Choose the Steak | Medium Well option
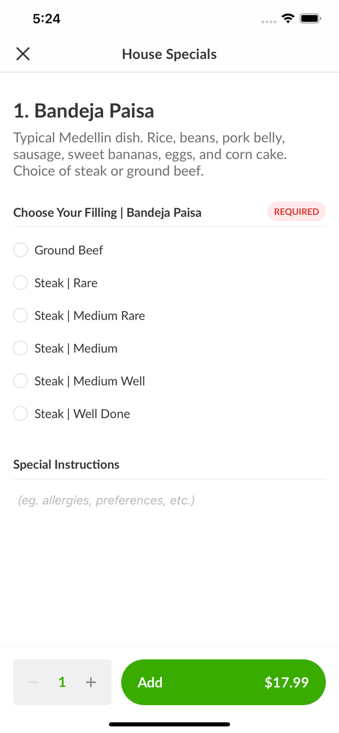339x733 pixels. tap(21, 381)
